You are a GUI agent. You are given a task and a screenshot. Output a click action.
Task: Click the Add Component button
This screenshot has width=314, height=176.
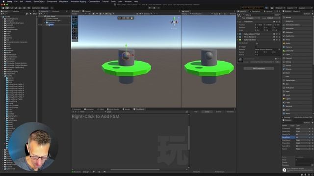[259, 68]
